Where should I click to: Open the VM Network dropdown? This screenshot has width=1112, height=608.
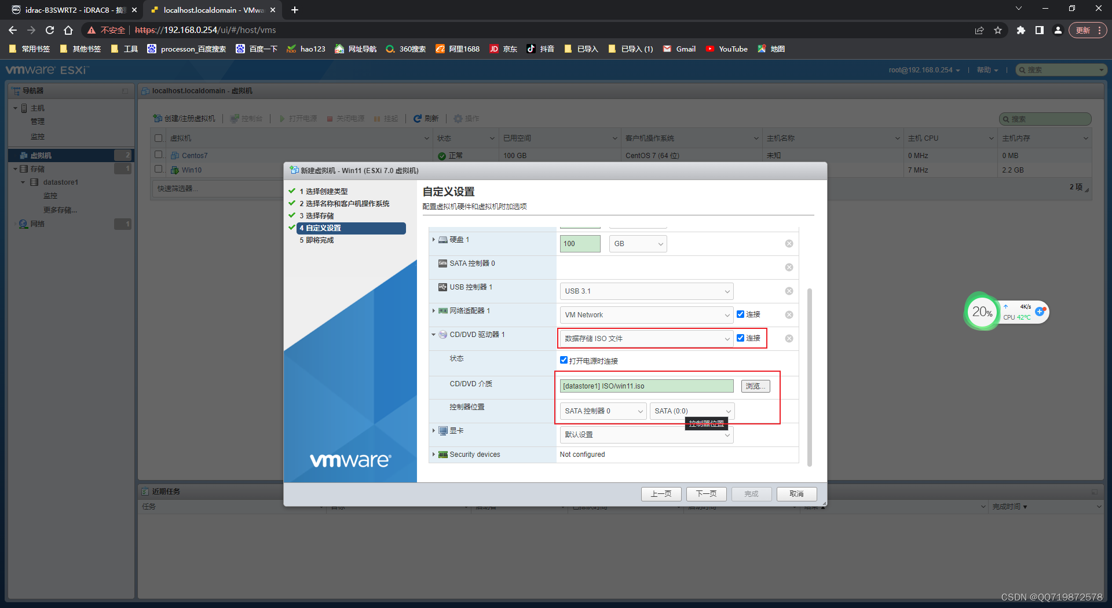647,315
